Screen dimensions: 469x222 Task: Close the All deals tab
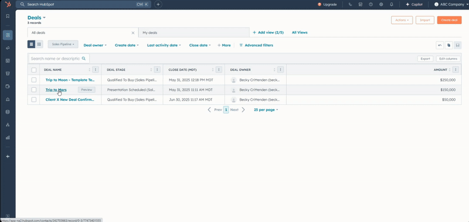tap(133, 33)
